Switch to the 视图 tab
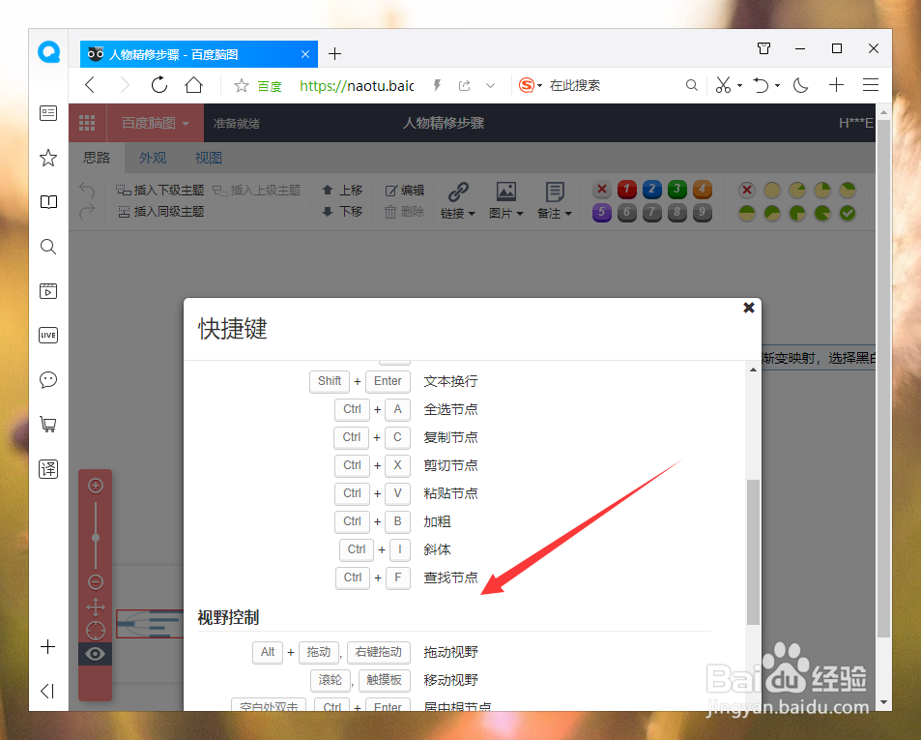This screenshot has height=740, width=921. [207, 157]
